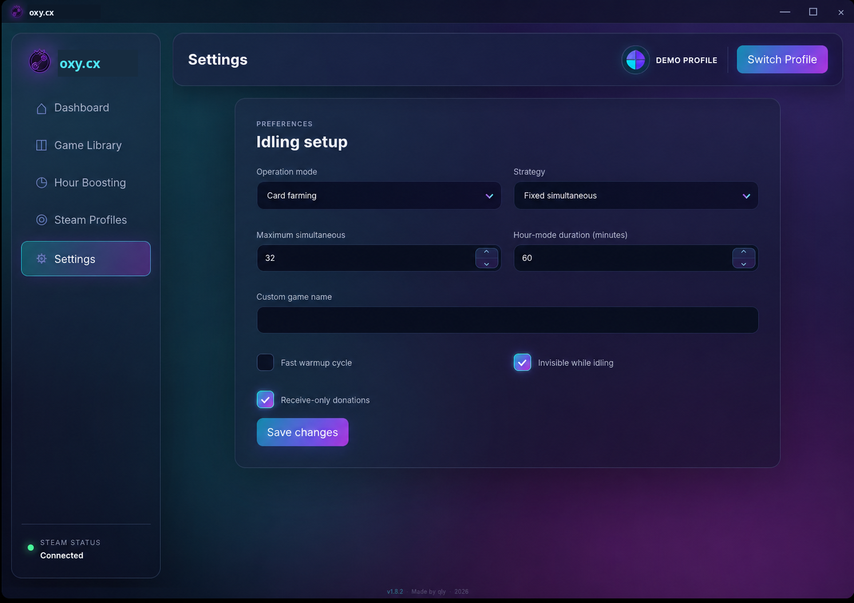Click the Maximum simultaneous value field

click(379, 258)
